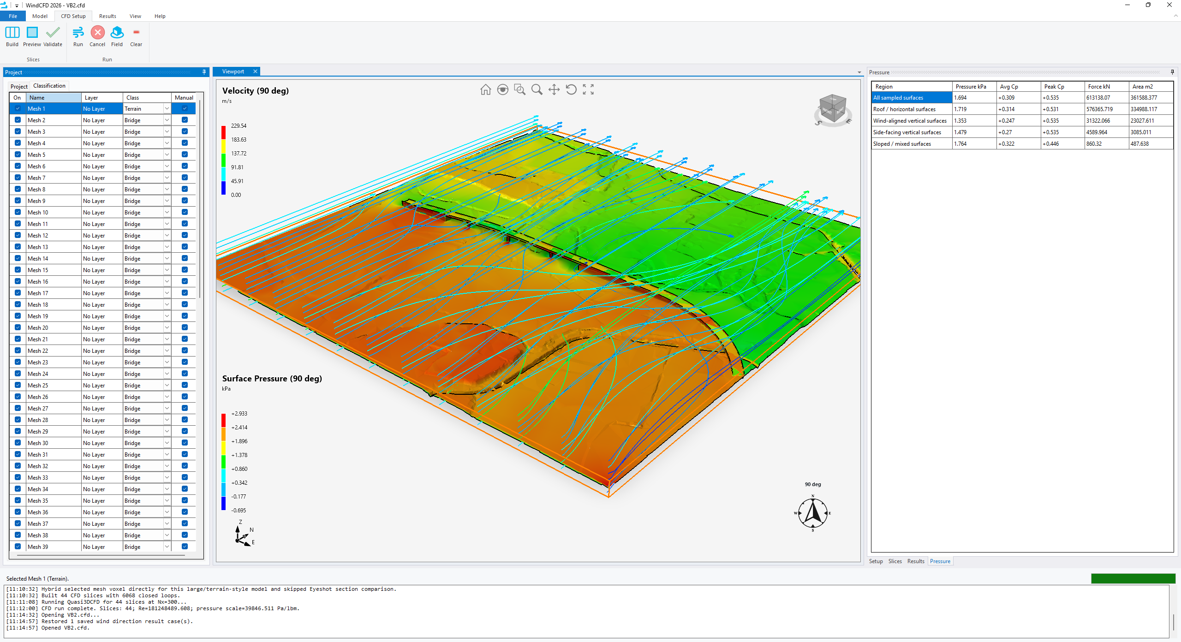Switch to the Model ribbon tab
Image resolution: width=1181 pixels, height=642 pixels.
pyautogui.click(x=40, y=16)
